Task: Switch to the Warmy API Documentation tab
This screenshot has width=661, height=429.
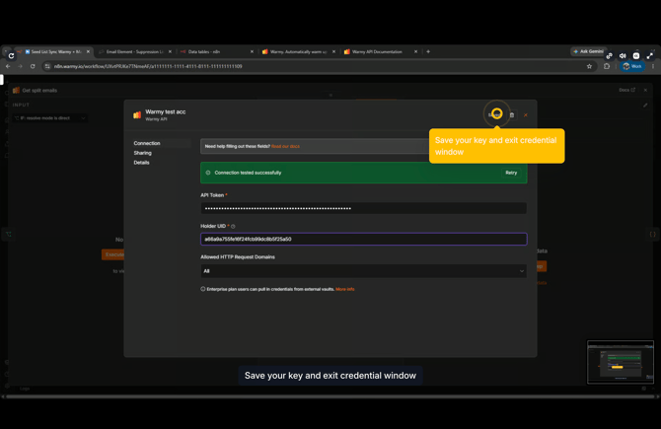Action: click(x=380, y=51)
